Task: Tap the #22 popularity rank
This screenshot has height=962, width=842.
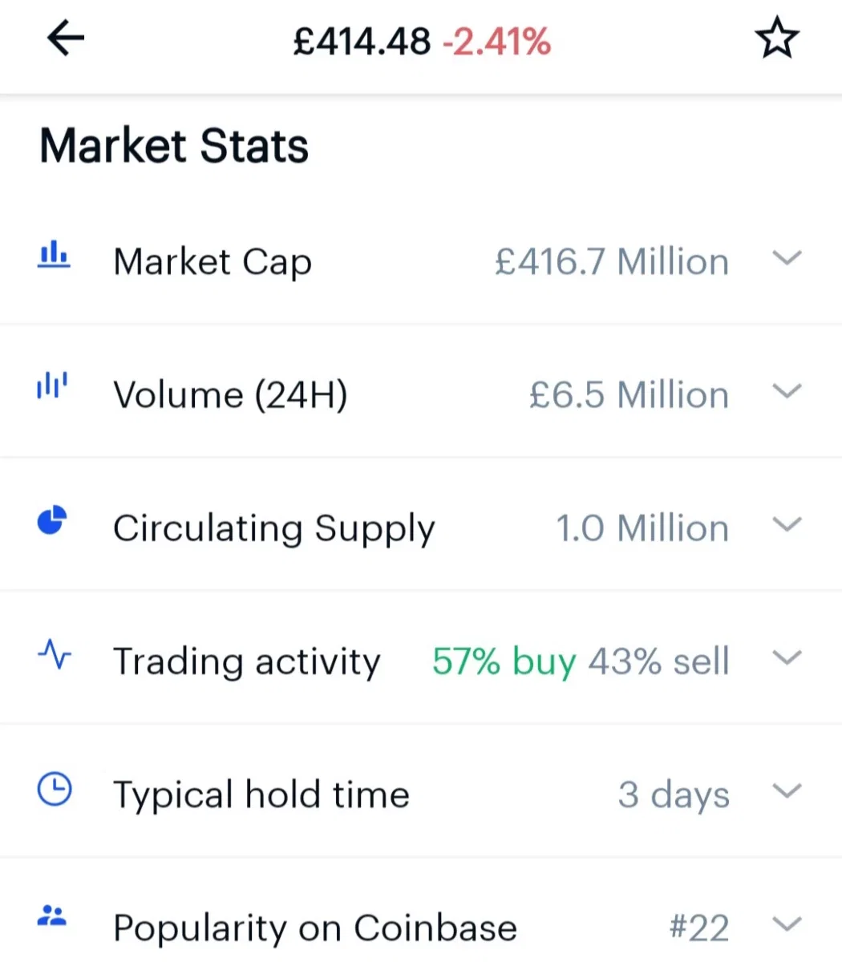Action: [699, 928]
